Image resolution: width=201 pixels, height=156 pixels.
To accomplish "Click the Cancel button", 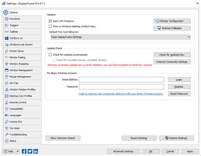I will (x=170, y=151).
